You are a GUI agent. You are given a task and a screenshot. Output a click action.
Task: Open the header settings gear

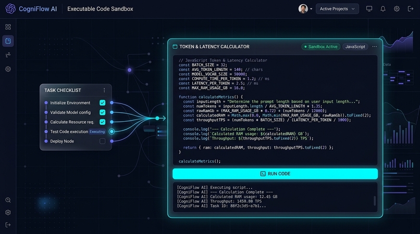pyautogui.click(x=397, y=9)
